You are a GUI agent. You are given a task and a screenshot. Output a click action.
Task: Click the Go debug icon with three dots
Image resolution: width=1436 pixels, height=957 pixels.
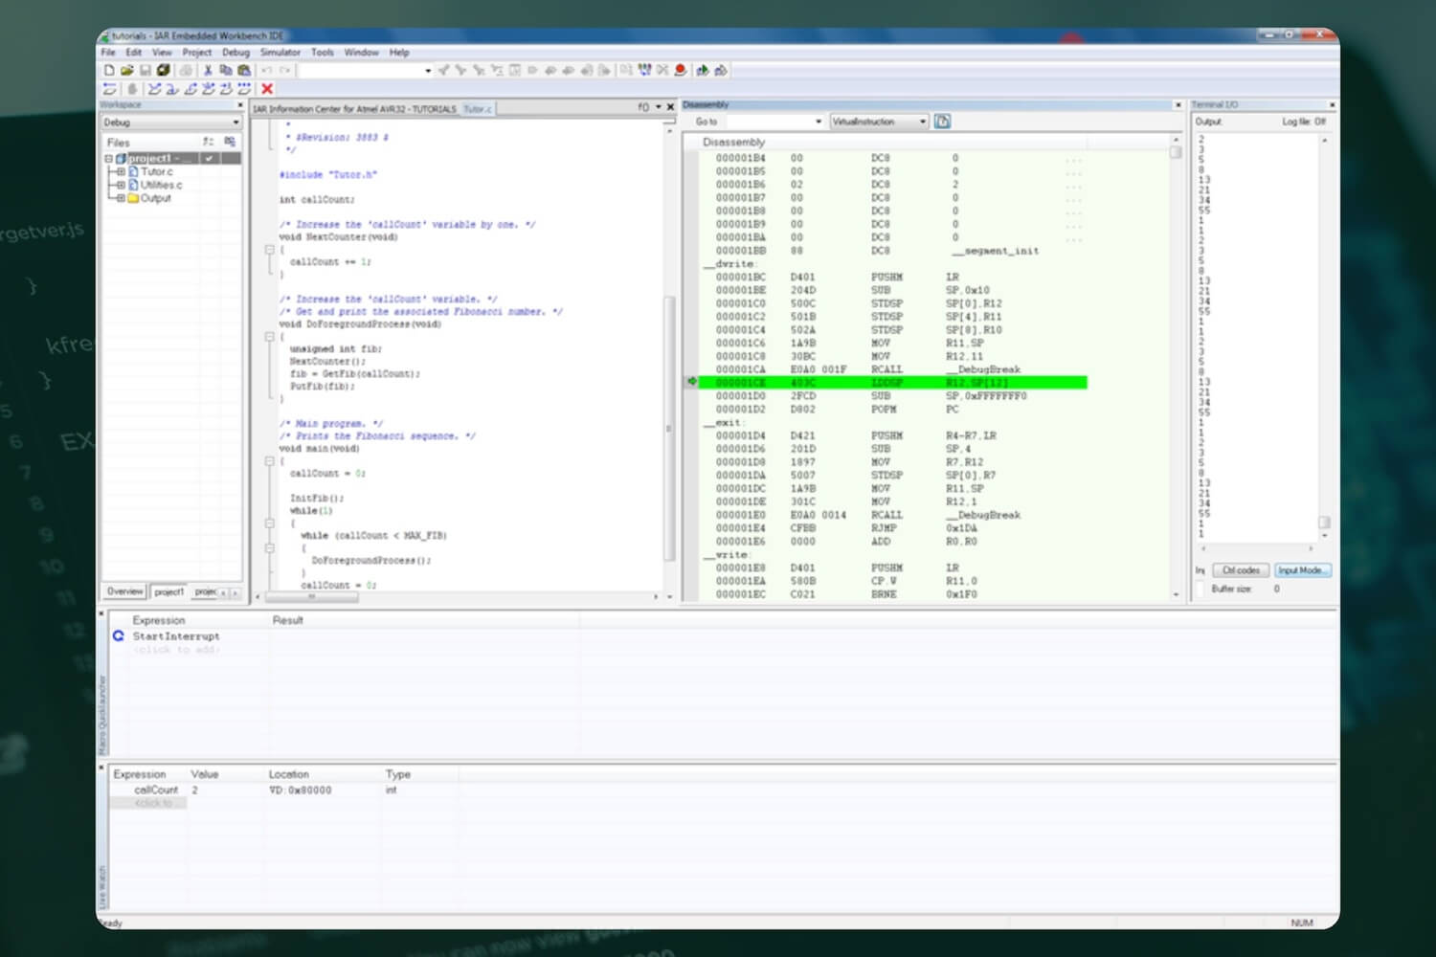243,88
